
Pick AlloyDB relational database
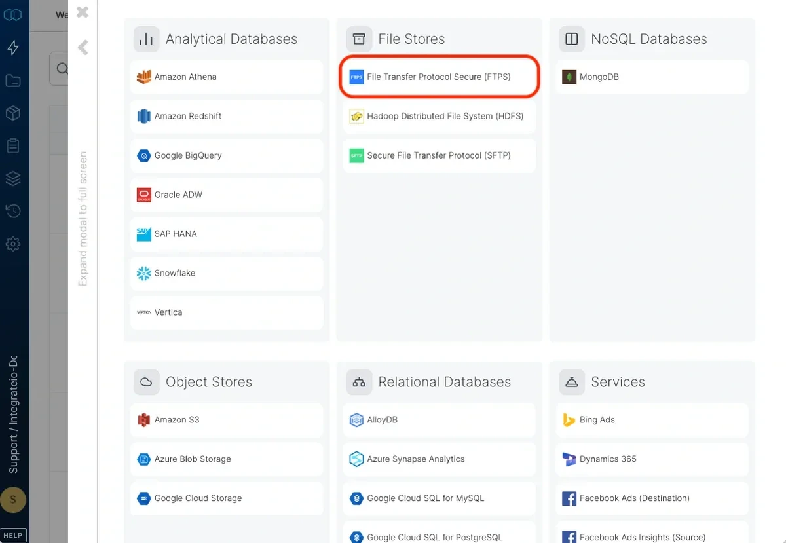coord(440,420)
